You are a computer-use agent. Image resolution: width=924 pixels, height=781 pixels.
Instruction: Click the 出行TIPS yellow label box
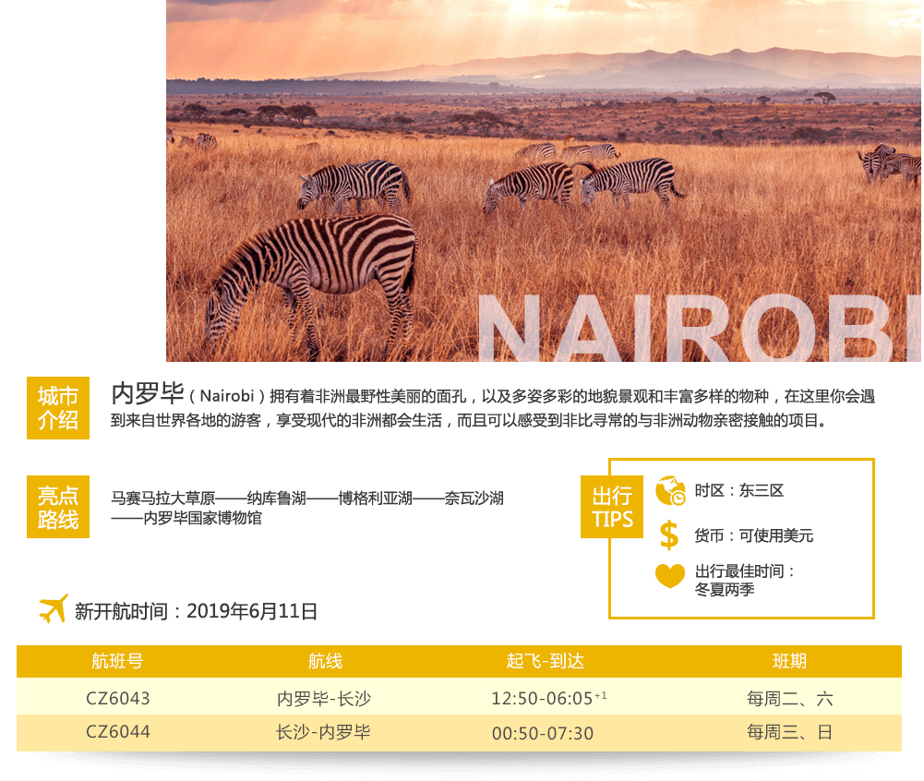tap(612, 507)
